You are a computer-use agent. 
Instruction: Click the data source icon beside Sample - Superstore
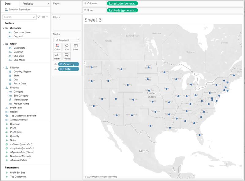6,9
